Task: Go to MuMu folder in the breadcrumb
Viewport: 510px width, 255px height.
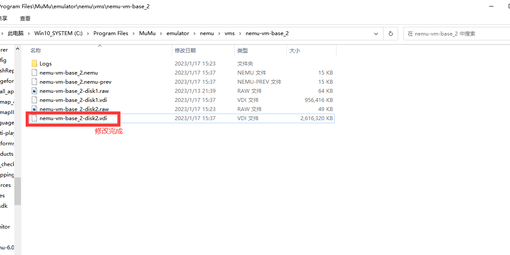Action: 147,33
